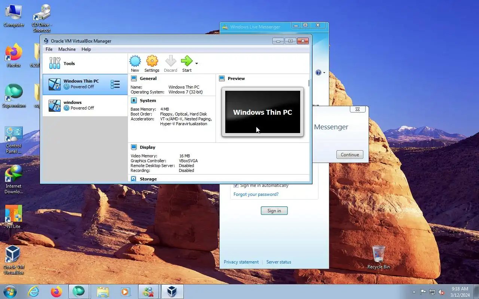
Task: Switch to Windows Live Messenger taskbar button
Action: (149, 292)
